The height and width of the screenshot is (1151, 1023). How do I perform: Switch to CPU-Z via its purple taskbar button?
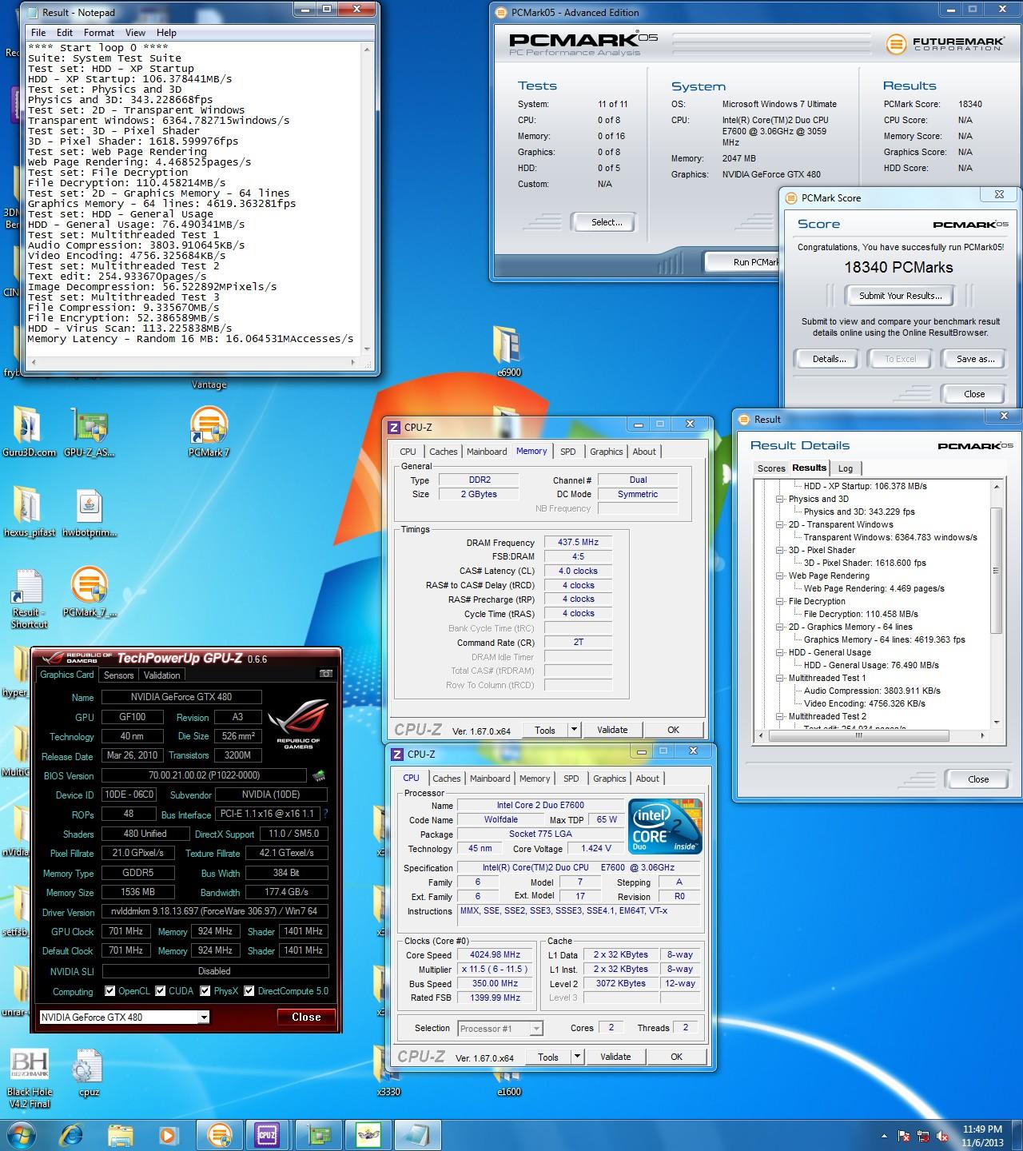267,1134
